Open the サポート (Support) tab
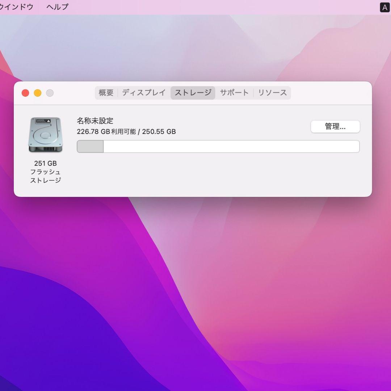 point(234,93)
